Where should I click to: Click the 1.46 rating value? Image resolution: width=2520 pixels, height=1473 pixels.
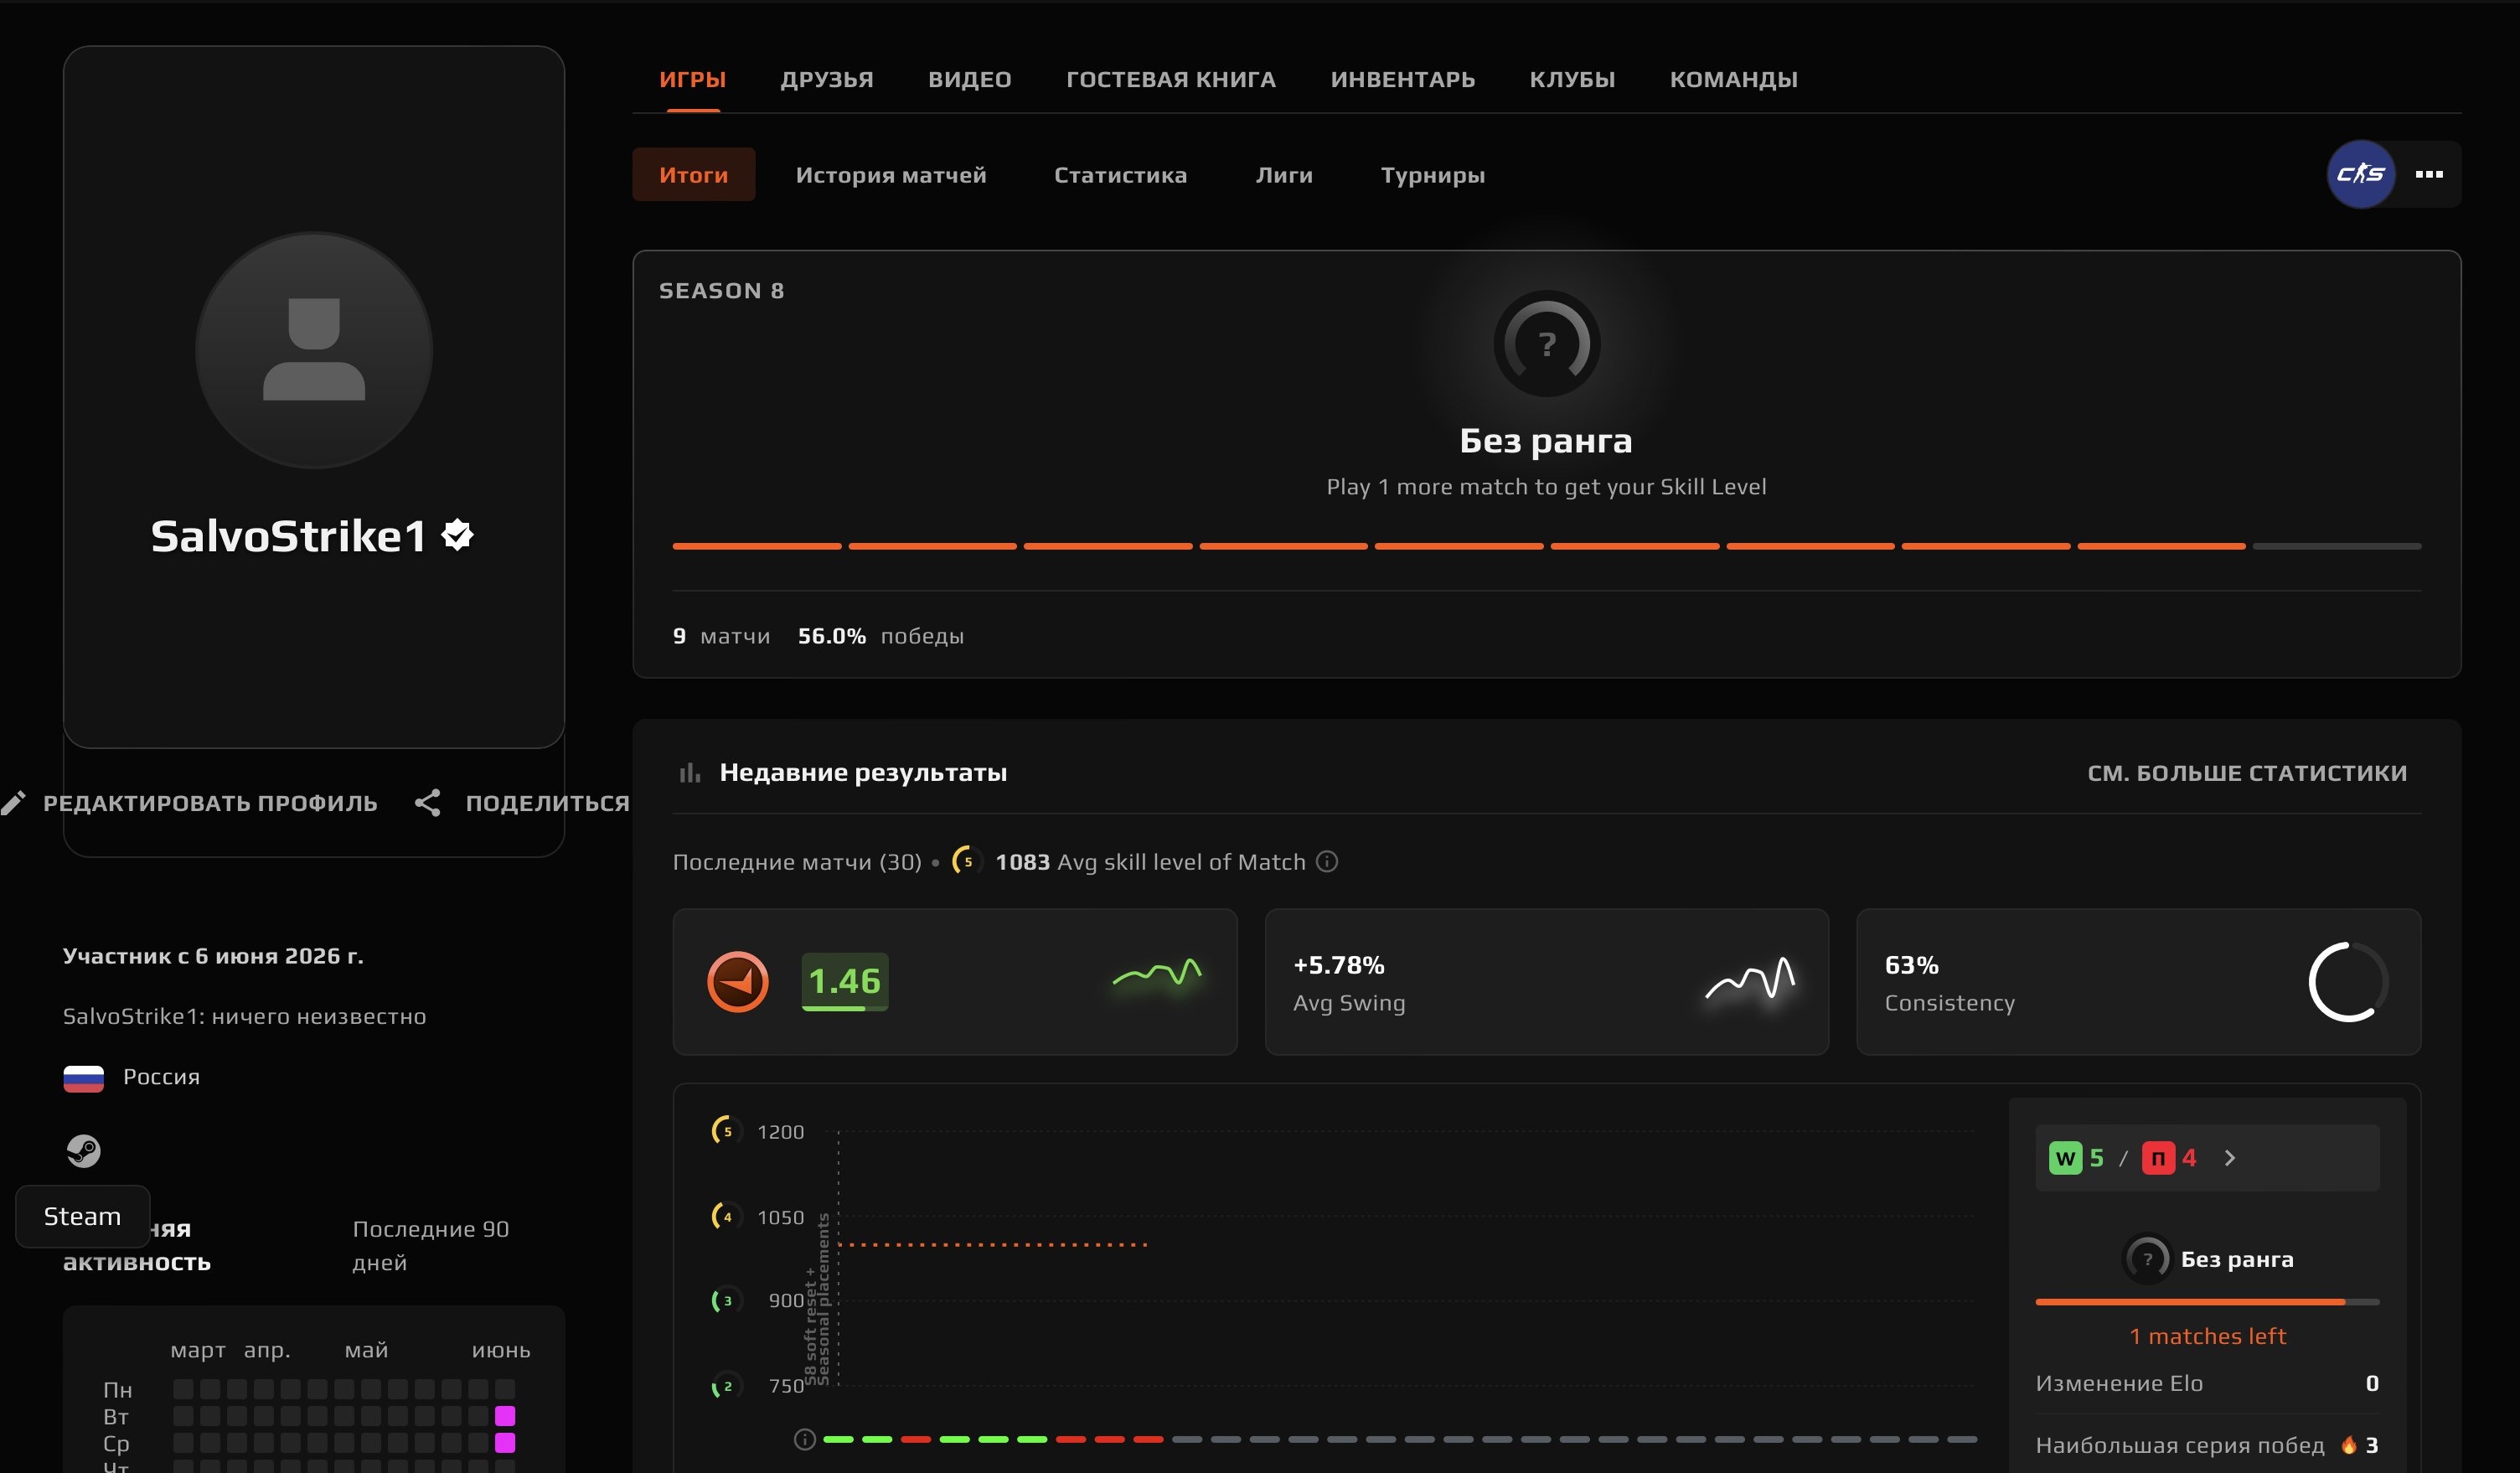[x=844, y=982]
